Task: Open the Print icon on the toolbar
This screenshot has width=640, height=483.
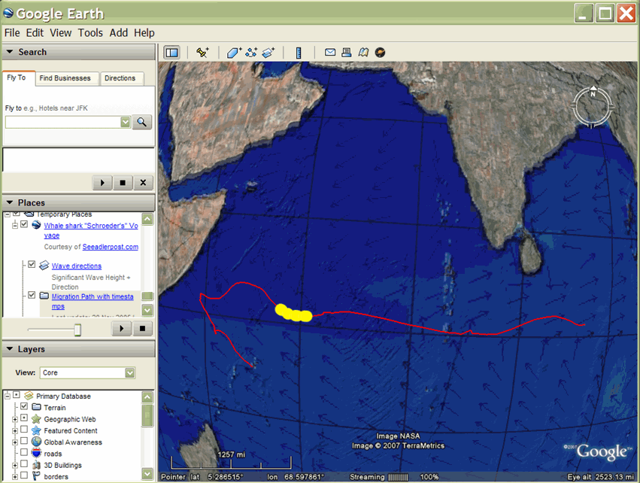Action: point(346,52)
